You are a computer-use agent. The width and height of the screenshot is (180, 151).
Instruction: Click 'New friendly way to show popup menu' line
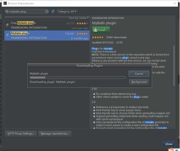[118, 110]
